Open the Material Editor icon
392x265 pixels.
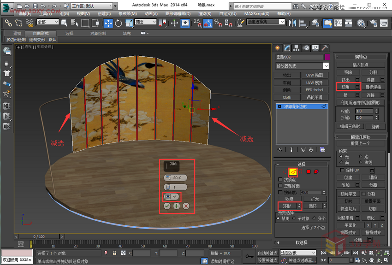361,23
